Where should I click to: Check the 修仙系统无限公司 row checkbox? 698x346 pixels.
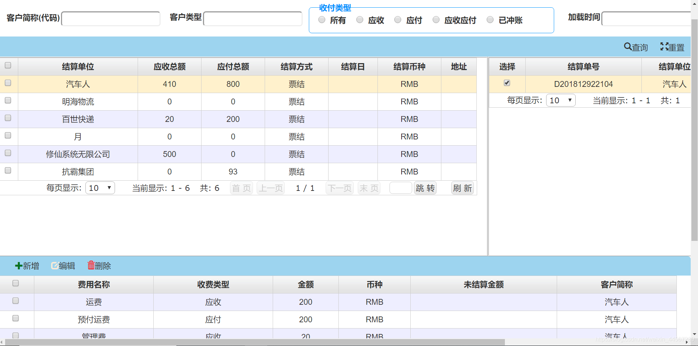pos(8,153)
